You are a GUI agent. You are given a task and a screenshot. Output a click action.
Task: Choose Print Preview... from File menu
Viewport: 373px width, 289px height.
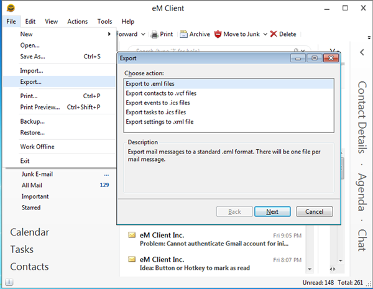click(60, 107)
